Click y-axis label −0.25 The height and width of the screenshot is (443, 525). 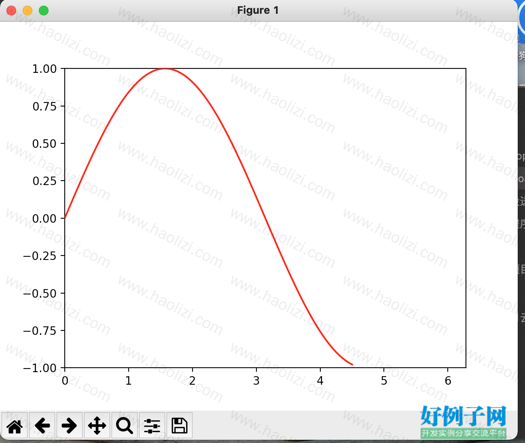40,256
